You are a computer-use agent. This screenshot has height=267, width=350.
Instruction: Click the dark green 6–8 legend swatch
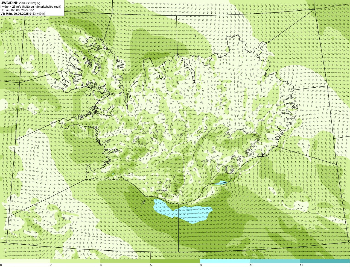coord(175,261)
